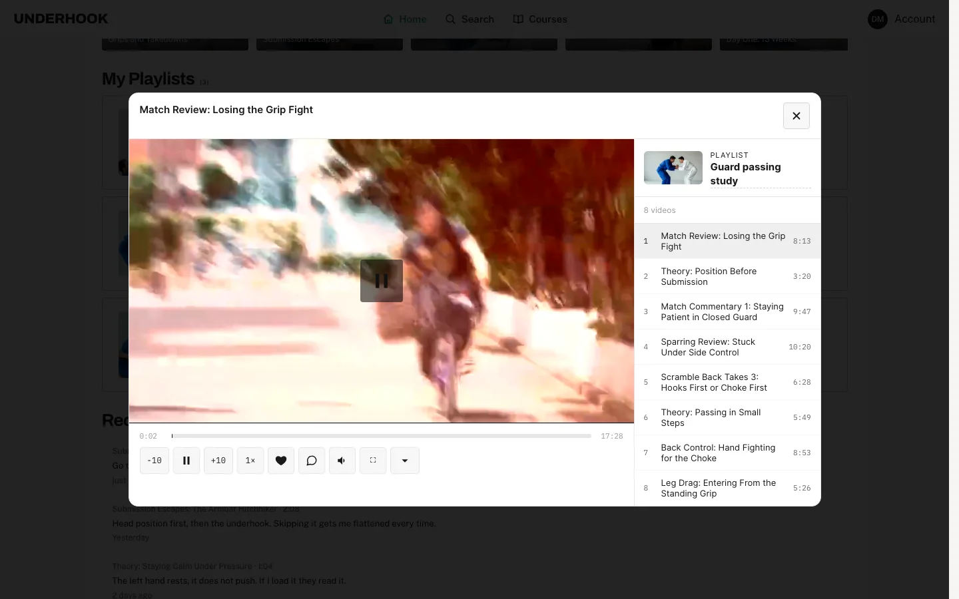The image size is (959, 599).
Task: Play Scramble Back Takes 3 video
Action: (727, 382)
